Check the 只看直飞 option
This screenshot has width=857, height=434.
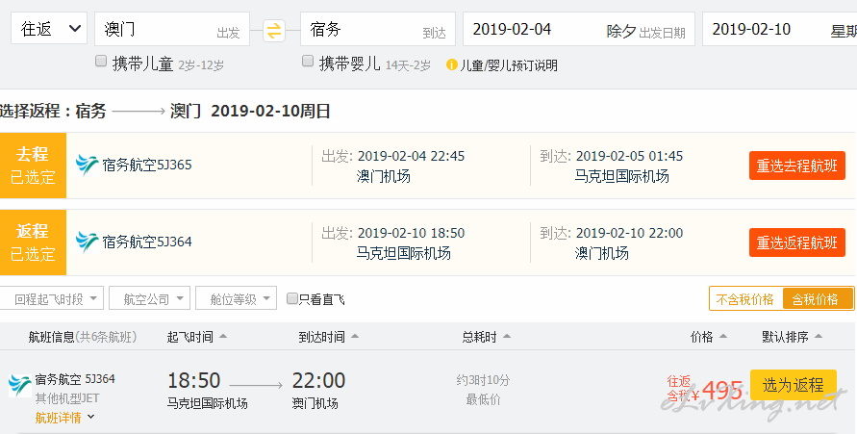pyautogui.click(x=292, y=298)
